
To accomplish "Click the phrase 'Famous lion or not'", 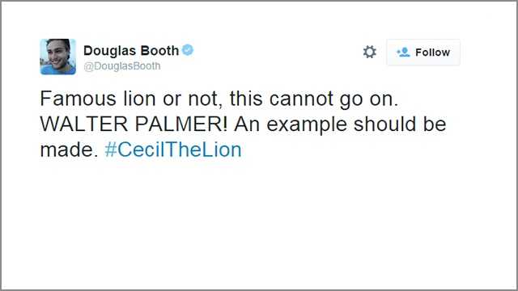I will click(x=131, y=99).
